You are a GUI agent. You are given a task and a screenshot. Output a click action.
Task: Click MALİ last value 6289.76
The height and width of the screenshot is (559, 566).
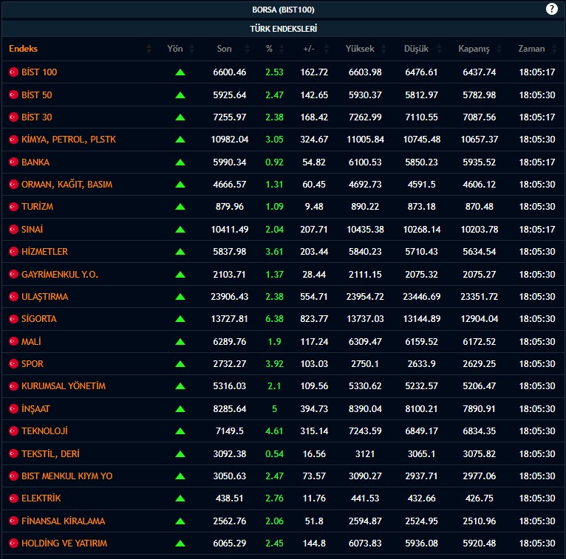(x=230, y=342)
